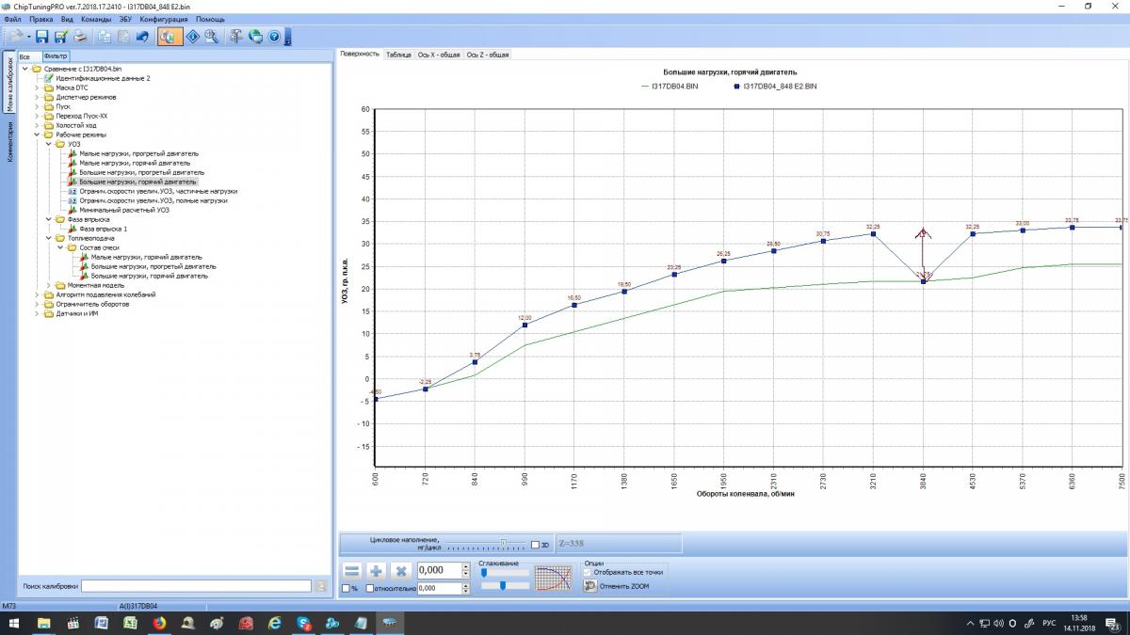
Task: Open the ЭБУ menu
Action: (125, 19)
